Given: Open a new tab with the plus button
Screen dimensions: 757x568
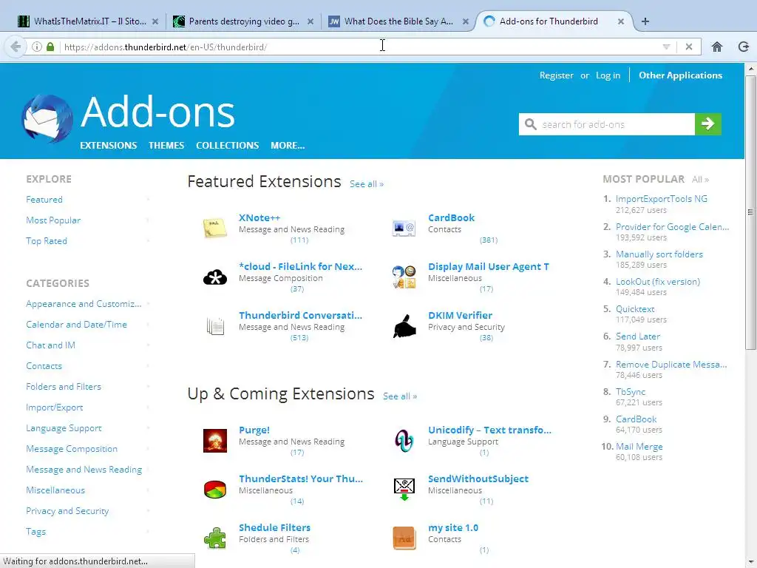Looking at the screenshot, I should [645, 21].
